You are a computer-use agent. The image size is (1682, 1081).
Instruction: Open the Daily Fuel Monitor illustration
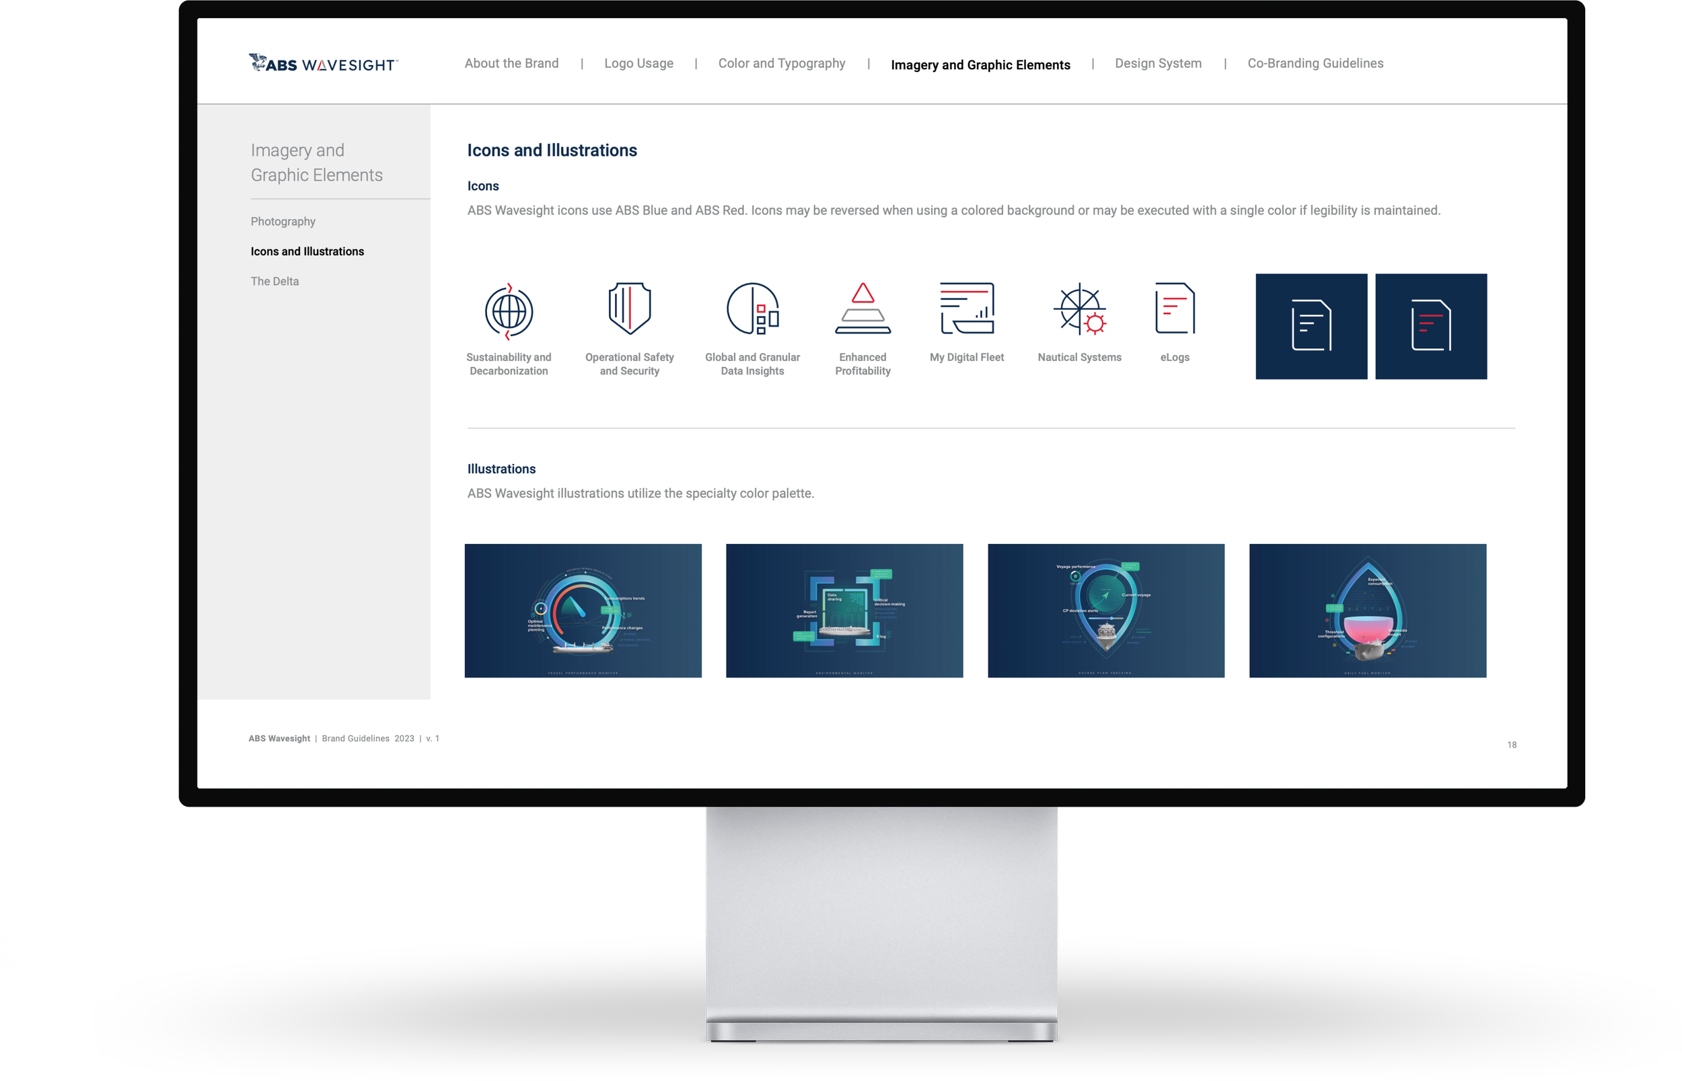1367,610
